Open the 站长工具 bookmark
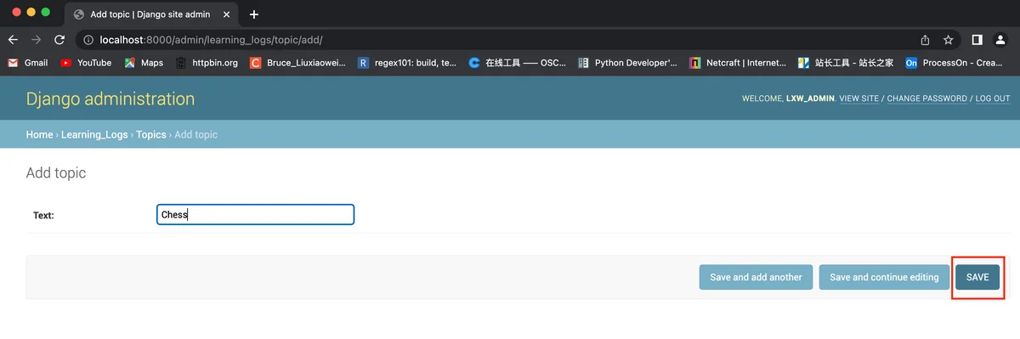The image size is (1020, 339). (x=846, y=63)
